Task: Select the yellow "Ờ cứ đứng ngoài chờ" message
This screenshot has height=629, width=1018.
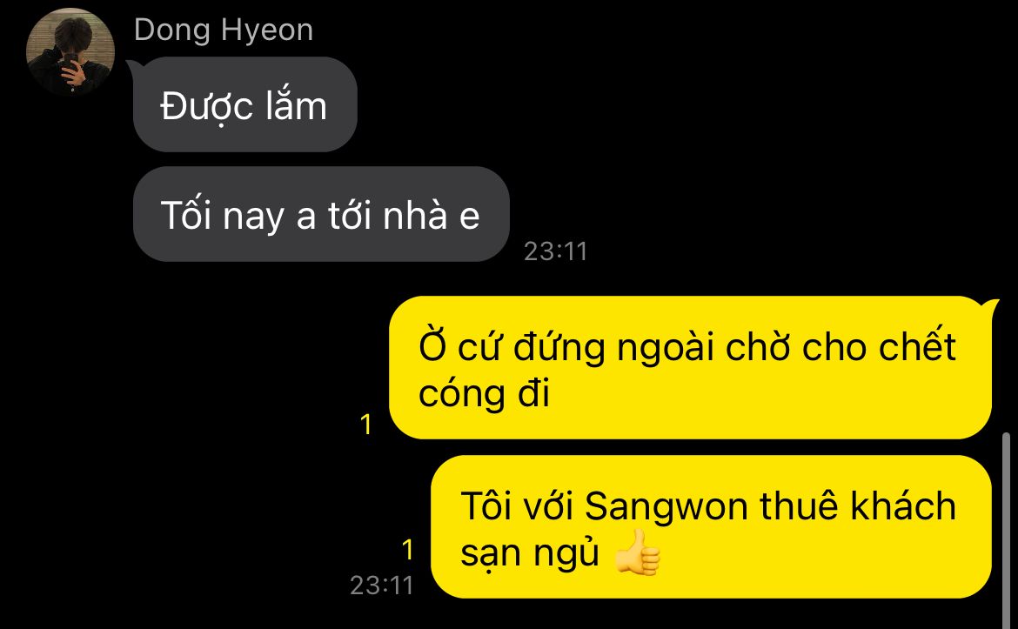Action: pos(690,367)
